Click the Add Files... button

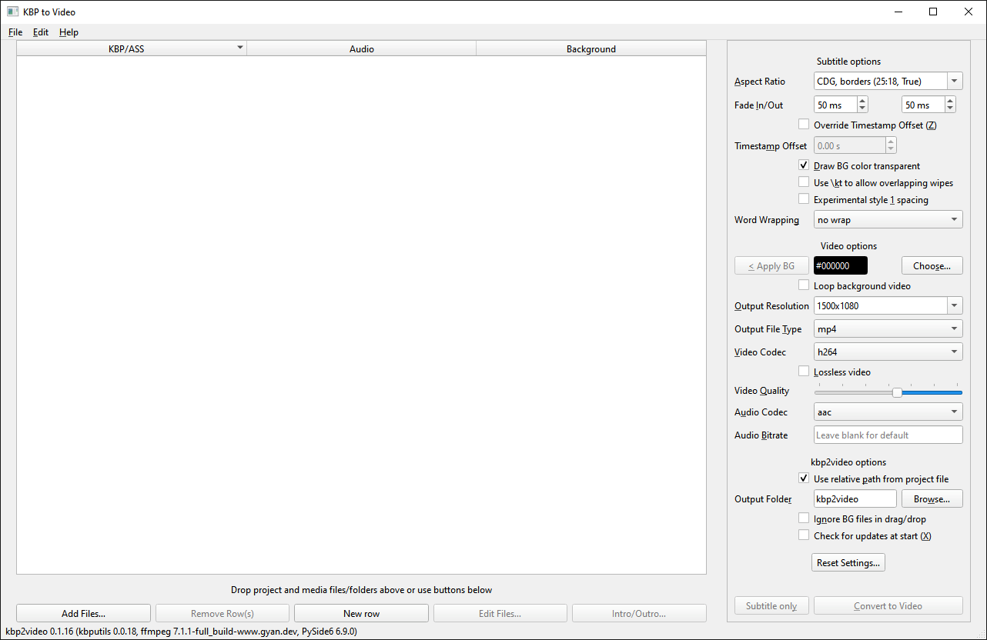pyautogui.click(x=83, y=613)
